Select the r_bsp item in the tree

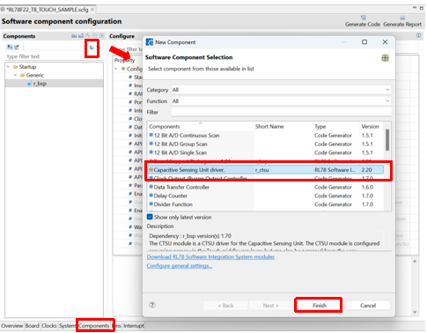[x=40, y=84]
